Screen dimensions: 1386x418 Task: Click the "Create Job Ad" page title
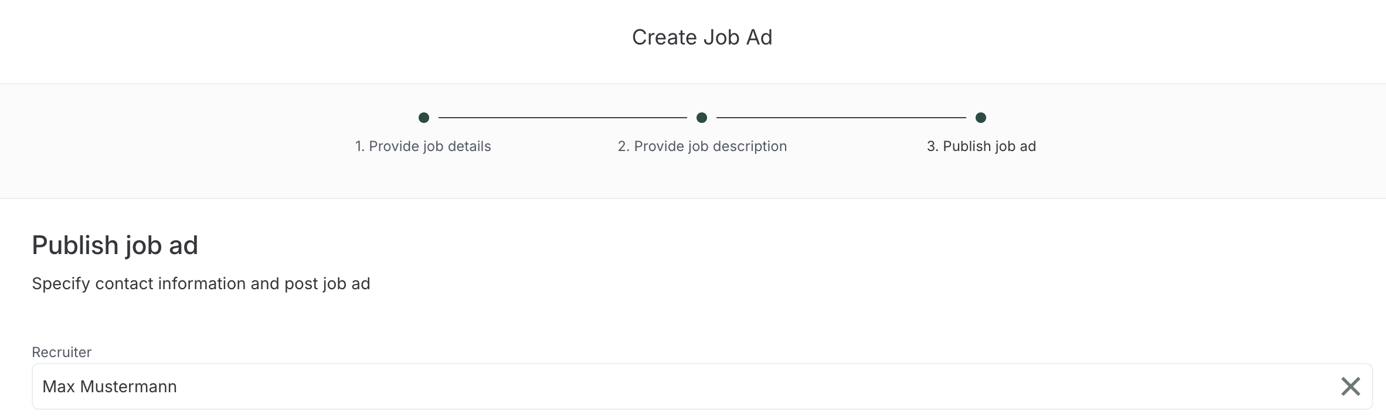tap(702, 37)
